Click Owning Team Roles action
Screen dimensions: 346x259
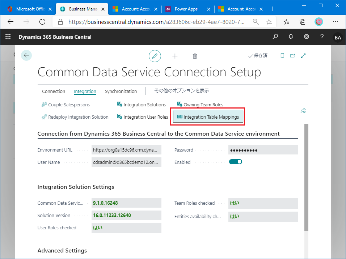pos(200,105)
